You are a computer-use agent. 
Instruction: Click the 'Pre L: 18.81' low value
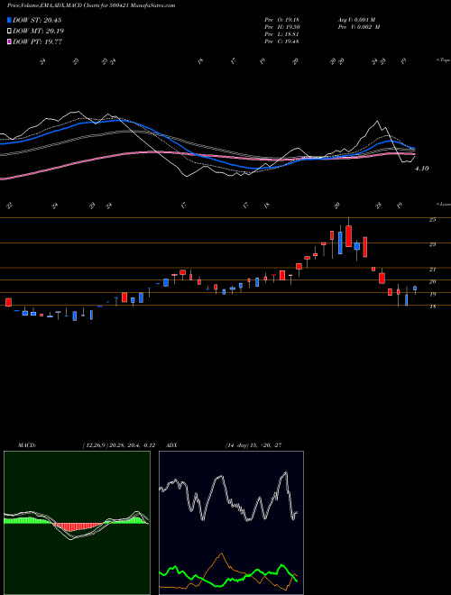281,34
